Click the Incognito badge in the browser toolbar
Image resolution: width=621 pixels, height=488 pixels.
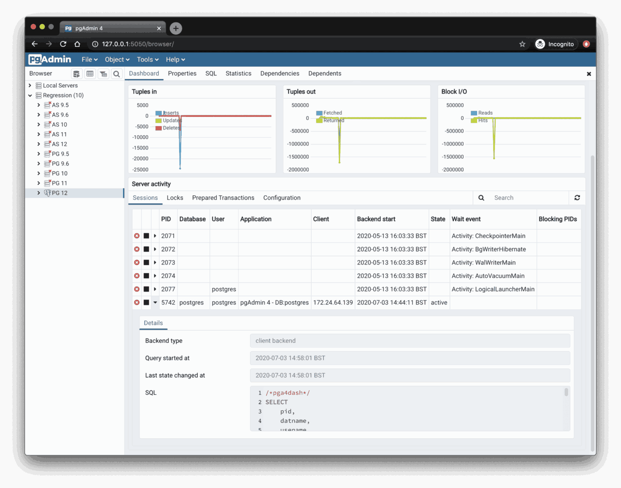[x=555, y=44]
